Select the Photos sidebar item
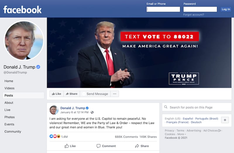 coord(10,117)
